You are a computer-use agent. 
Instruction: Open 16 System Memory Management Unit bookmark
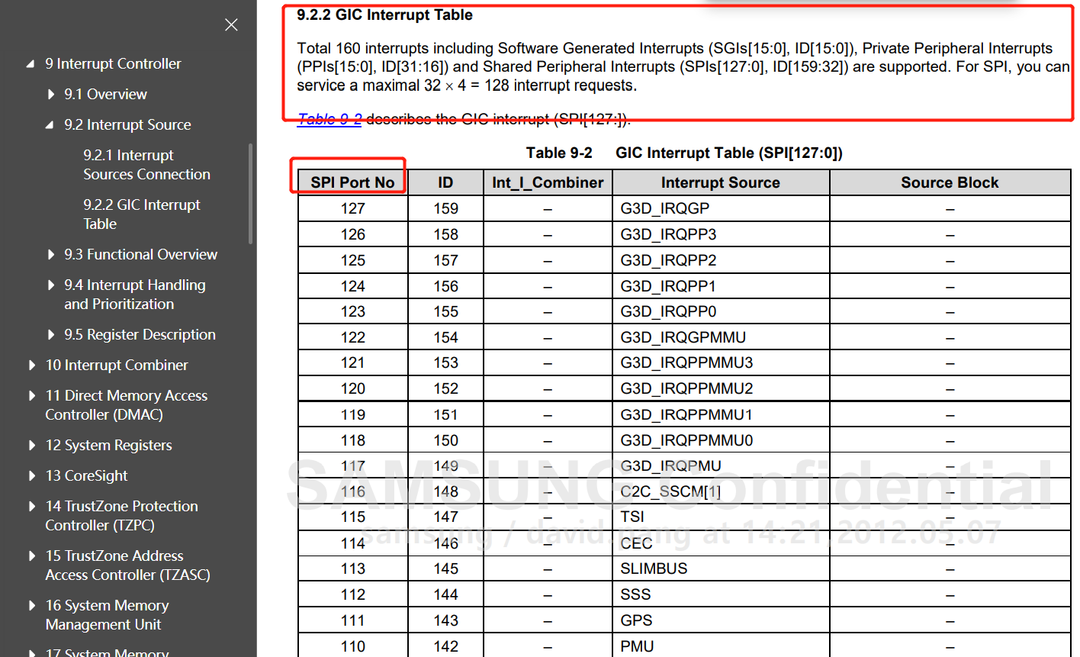pos(107,615)
